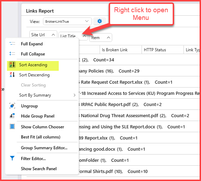Toggle sort arrow on Item group chip

click(108, 38)
